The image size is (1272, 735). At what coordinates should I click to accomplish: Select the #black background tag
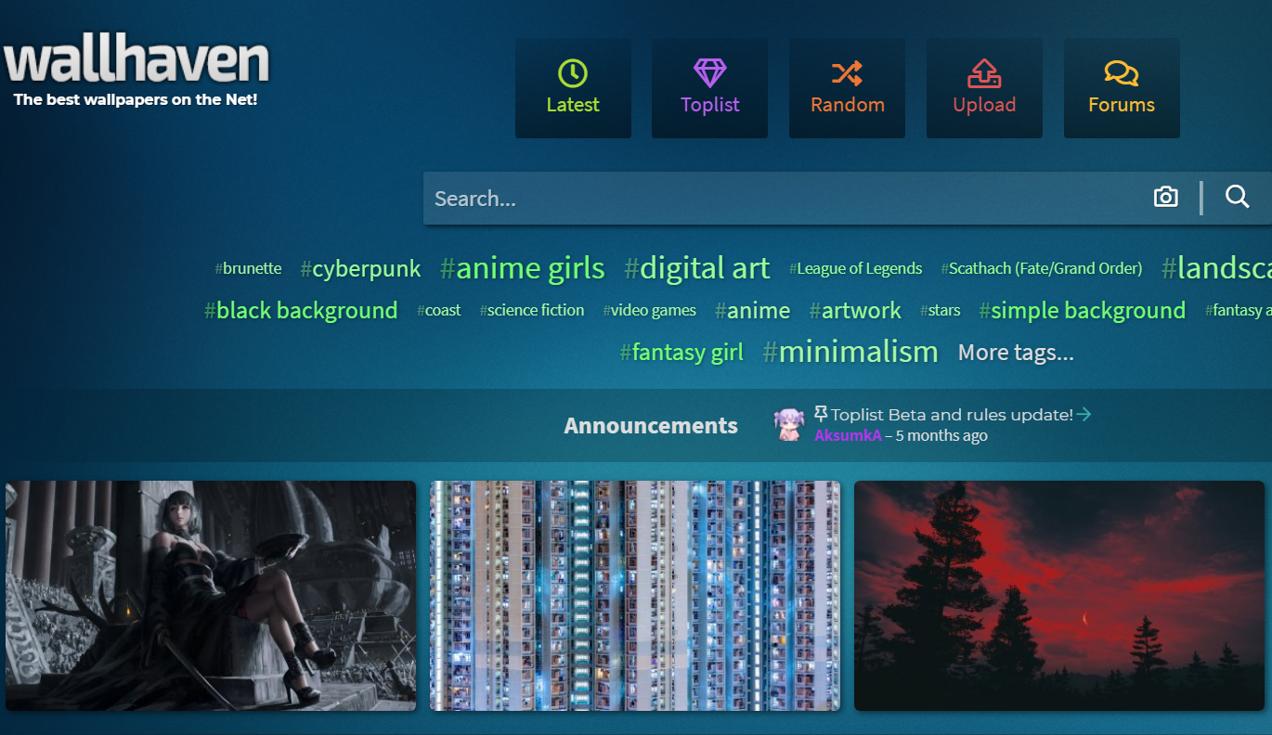click(x=301, y=310)
